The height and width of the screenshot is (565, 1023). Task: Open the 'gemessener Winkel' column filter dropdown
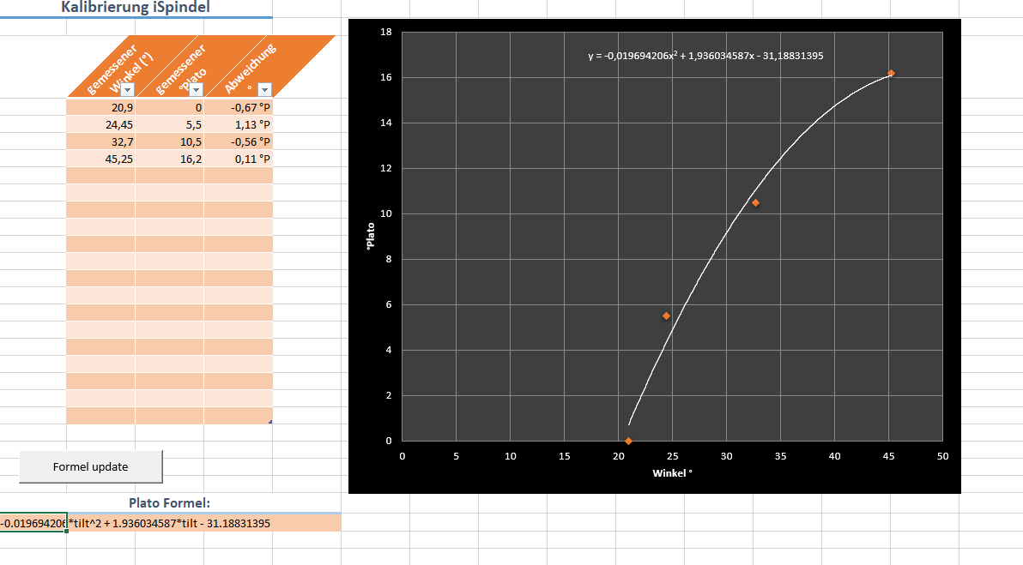click(127, 90)
